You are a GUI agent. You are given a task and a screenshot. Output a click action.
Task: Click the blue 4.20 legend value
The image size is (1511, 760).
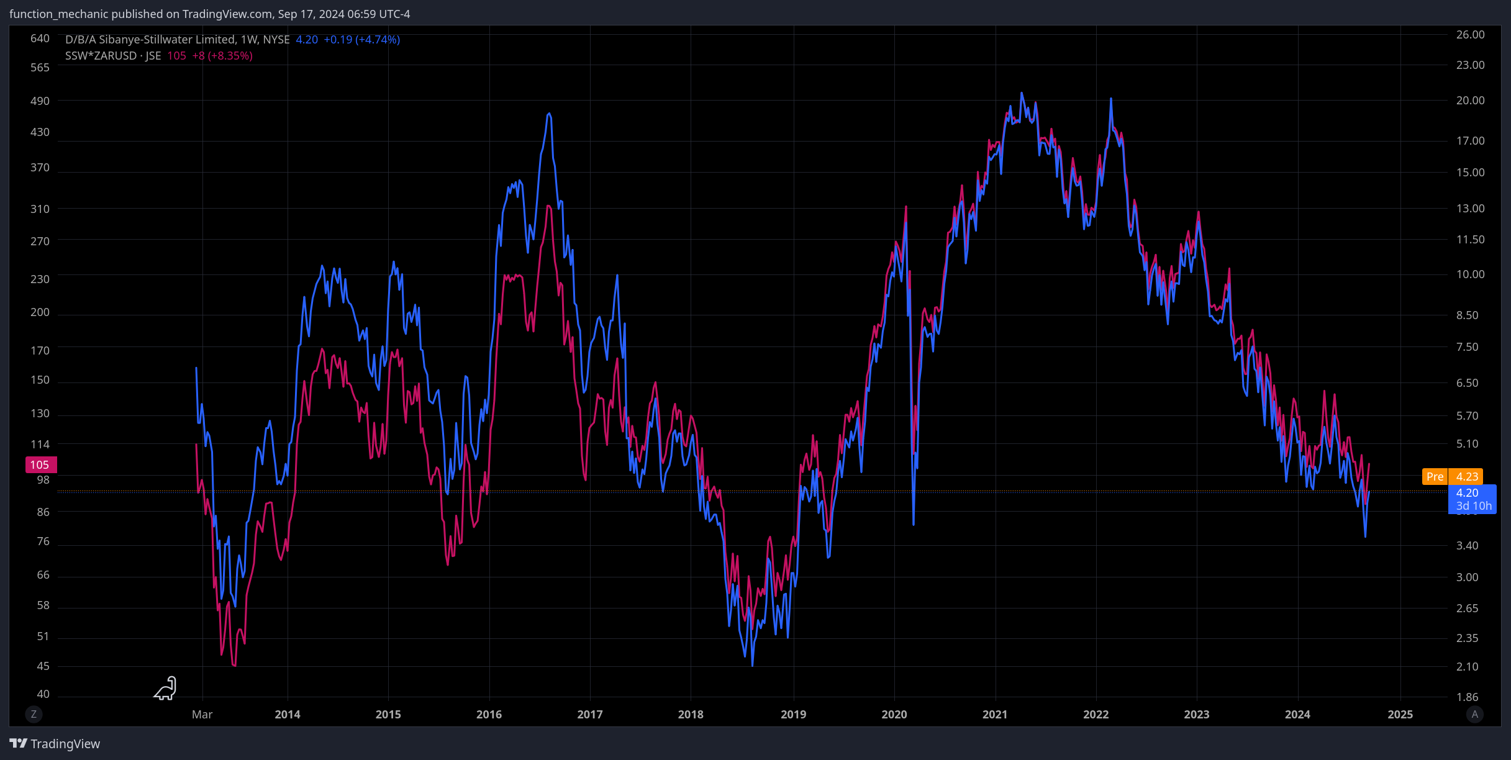[307, 39]
